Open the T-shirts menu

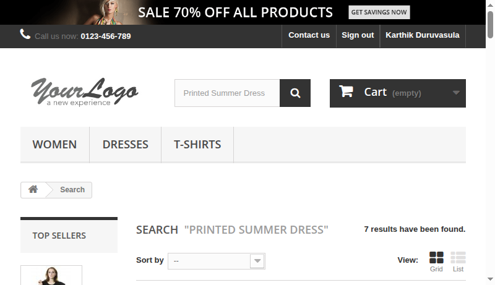coord(197,145)
